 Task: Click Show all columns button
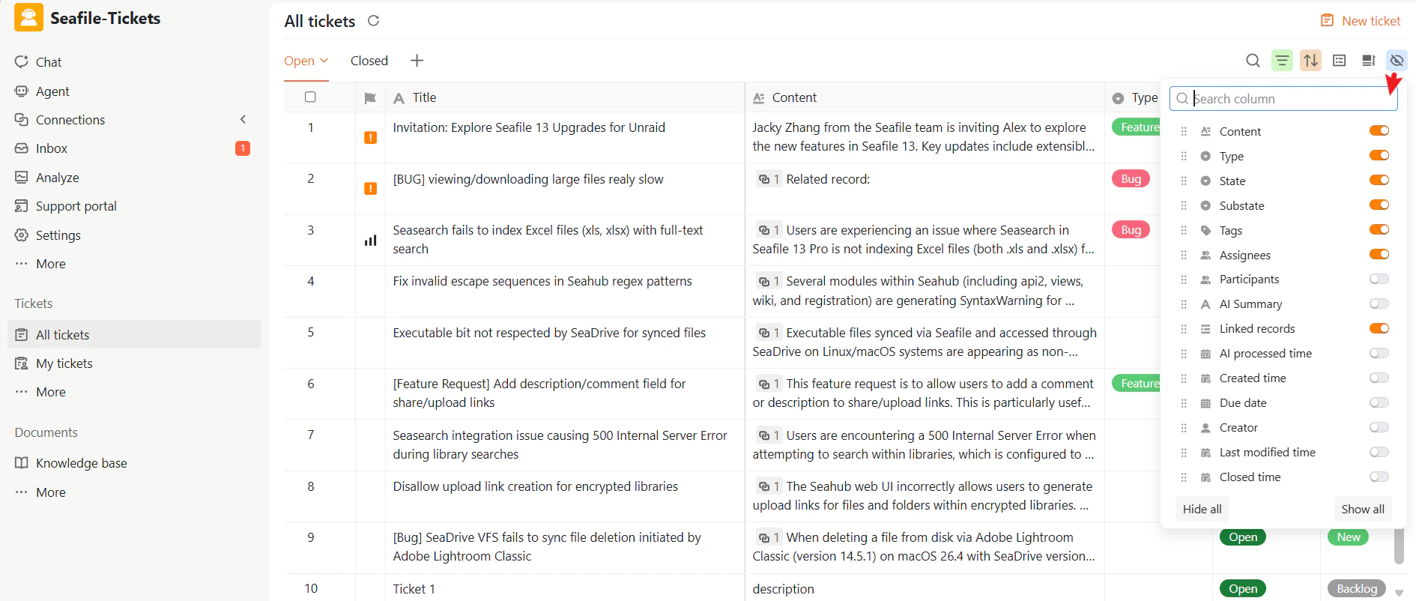(1363, 509)
